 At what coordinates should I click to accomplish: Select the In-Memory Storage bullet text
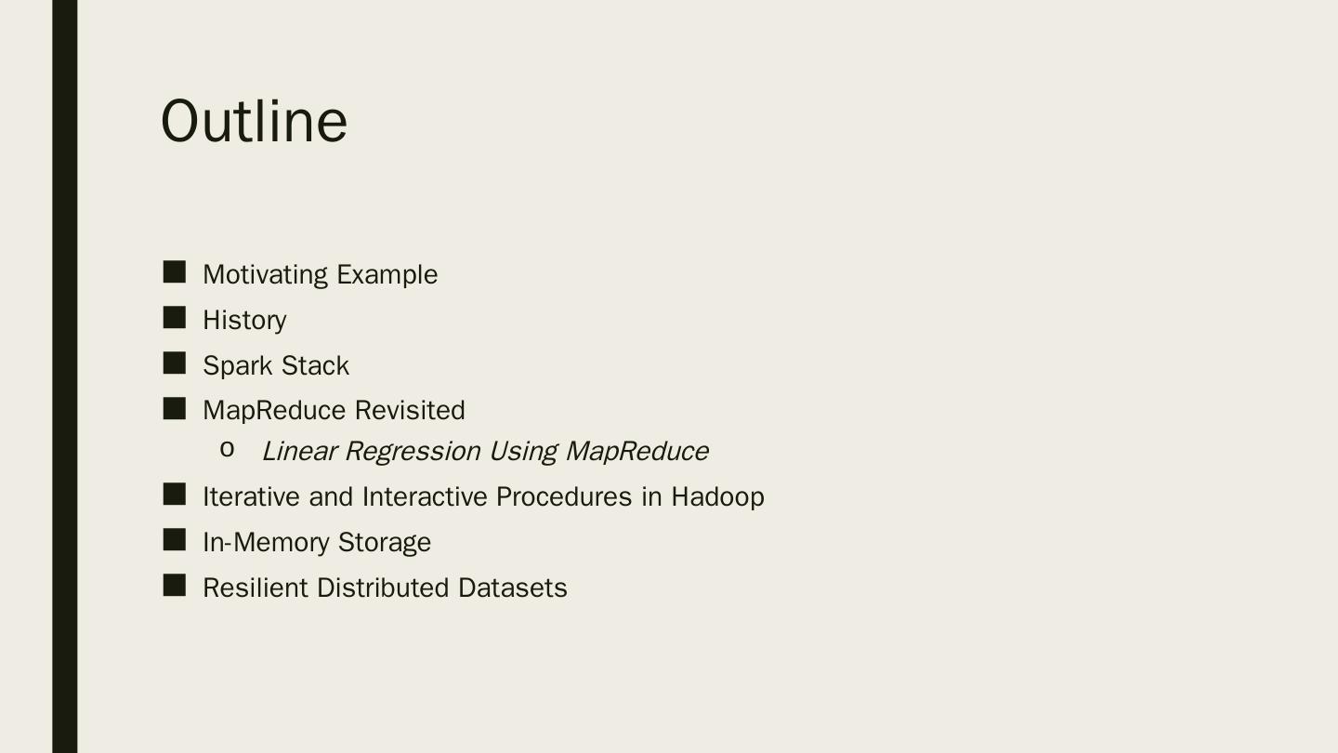(317, 542)
